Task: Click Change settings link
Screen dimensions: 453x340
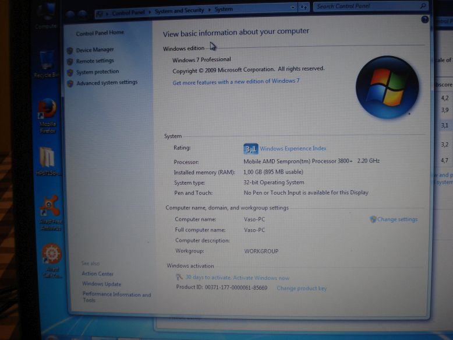Action: coord(397,219)
